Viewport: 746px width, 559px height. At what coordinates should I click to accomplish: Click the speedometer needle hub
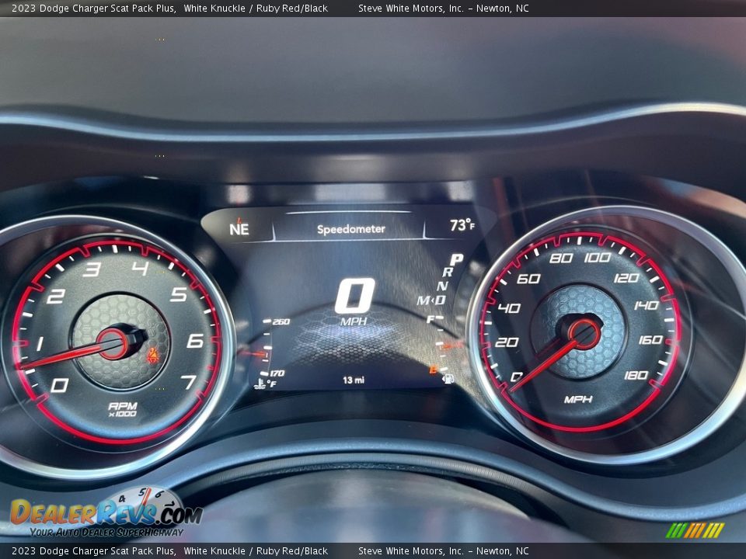click(583, 334)
